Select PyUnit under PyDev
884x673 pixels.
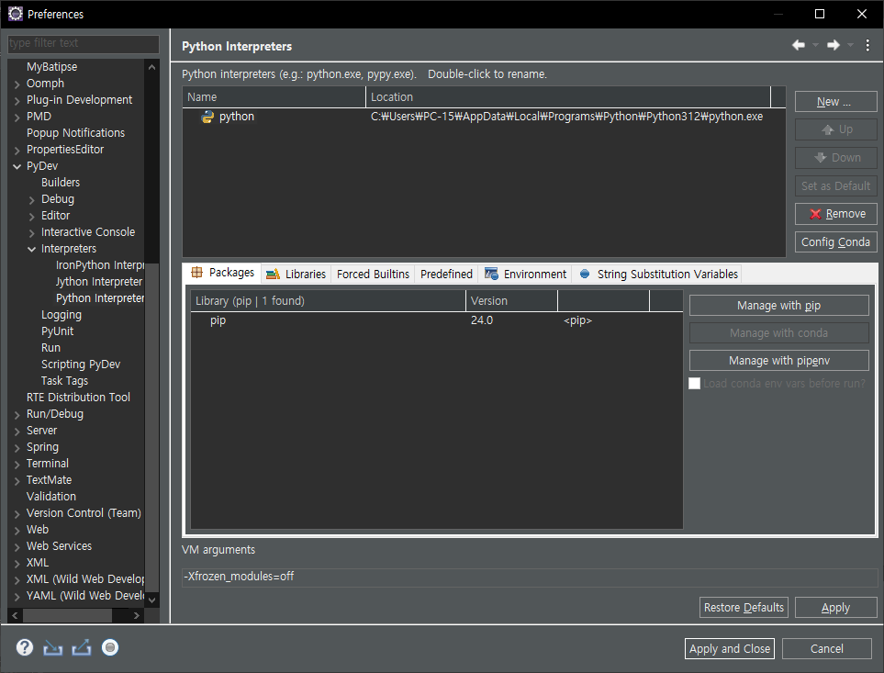(x=58, y=331)
